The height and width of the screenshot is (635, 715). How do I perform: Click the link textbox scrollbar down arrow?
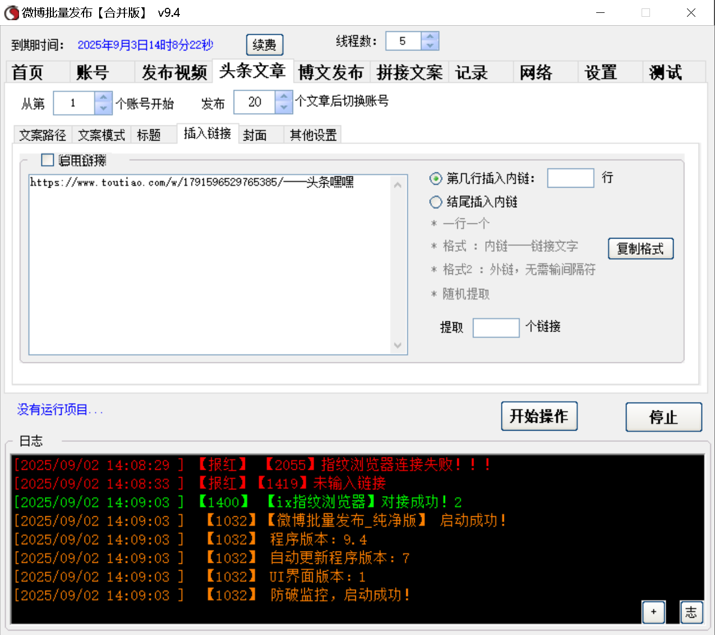pyautogui.click(x=398, y=345)
